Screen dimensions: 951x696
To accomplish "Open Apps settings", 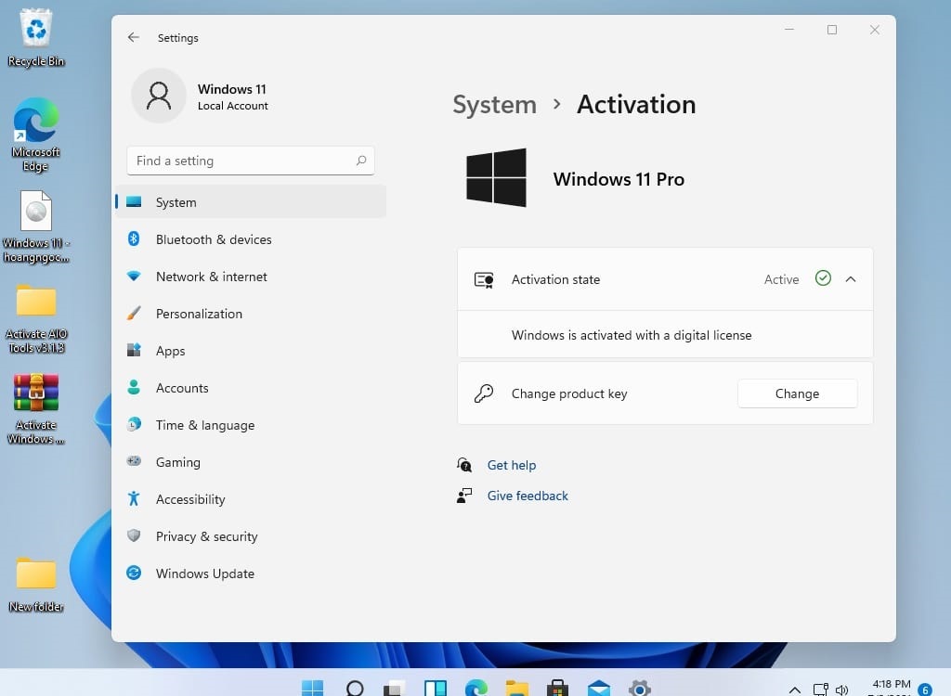I will pos(251,351).
